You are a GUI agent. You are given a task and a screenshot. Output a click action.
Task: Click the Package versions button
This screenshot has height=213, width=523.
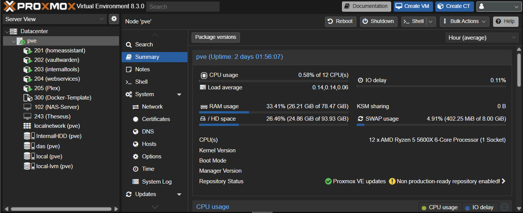click(216, 37)
